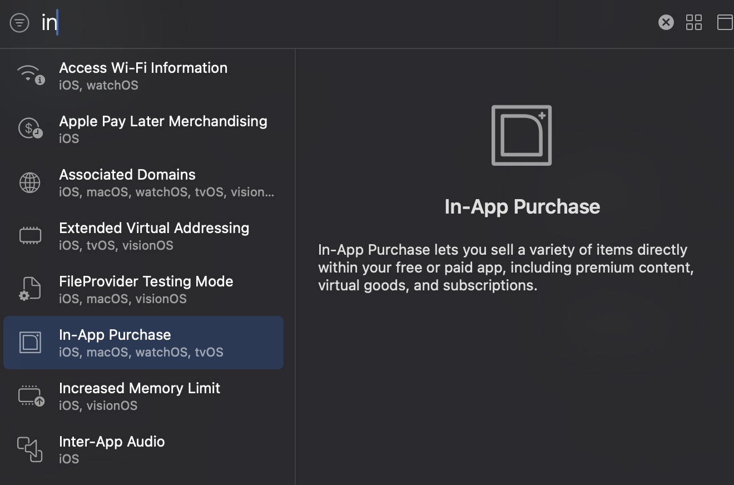Select Access Wi-Fi Information capability
This screenshot has width=734, height=485.
point(143,76)
